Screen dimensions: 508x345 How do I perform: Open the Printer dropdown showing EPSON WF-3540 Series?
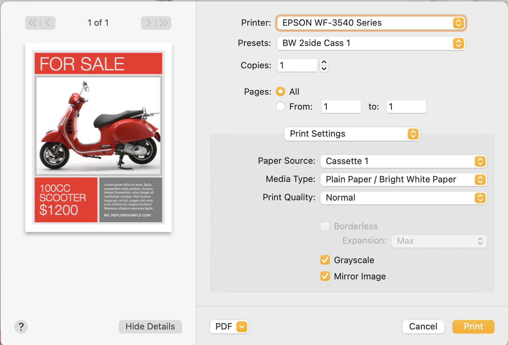371,23
